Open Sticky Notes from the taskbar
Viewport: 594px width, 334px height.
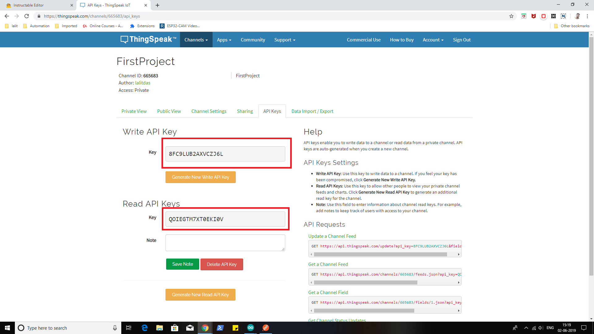pos(235,328)
